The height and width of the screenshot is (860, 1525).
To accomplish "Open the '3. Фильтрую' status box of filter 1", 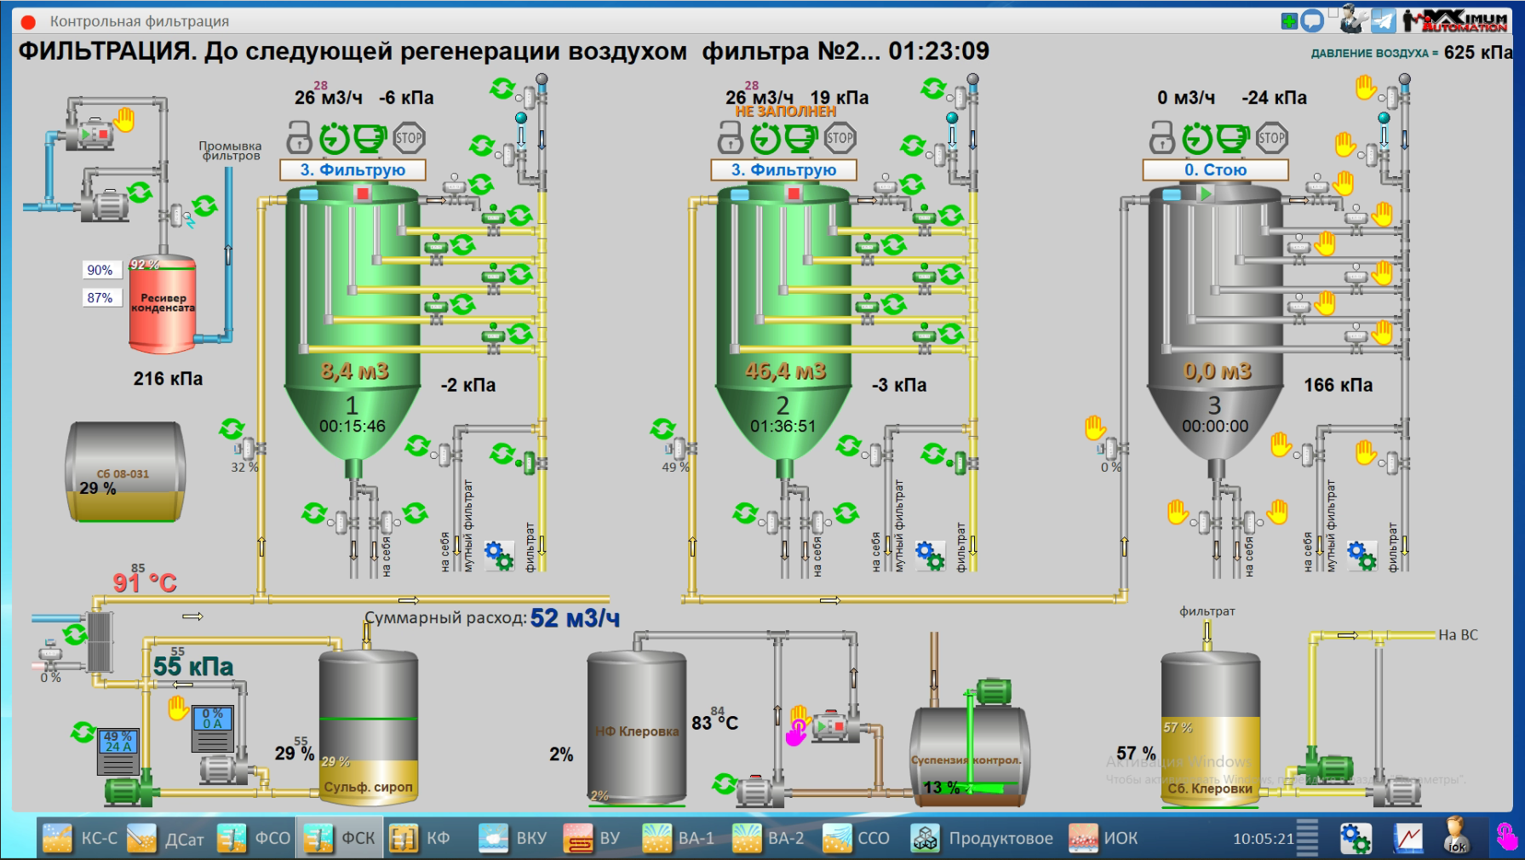I will tap(353, 170).
